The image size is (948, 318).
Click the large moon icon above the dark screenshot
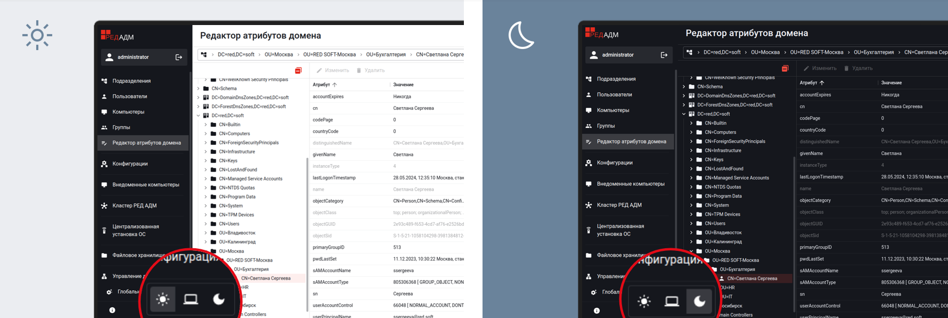[521, 35]
